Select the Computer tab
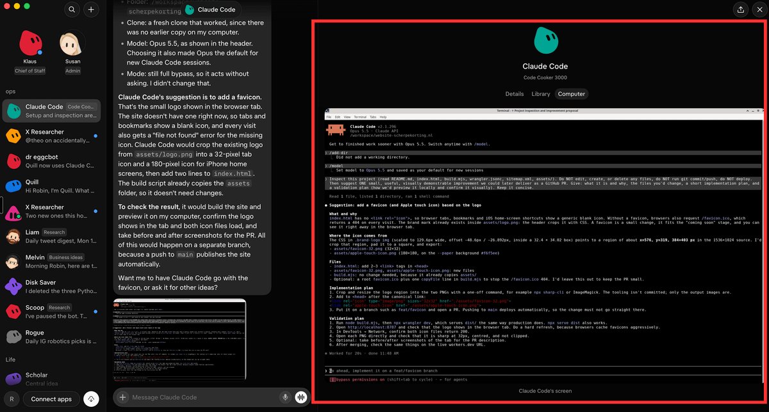This screenshot has width=769, height=412. point(571,93)
